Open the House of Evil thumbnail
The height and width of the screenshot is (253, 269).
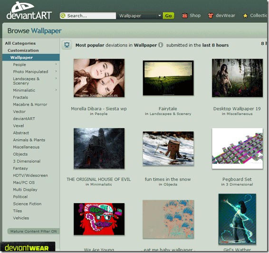click(99, 149)
